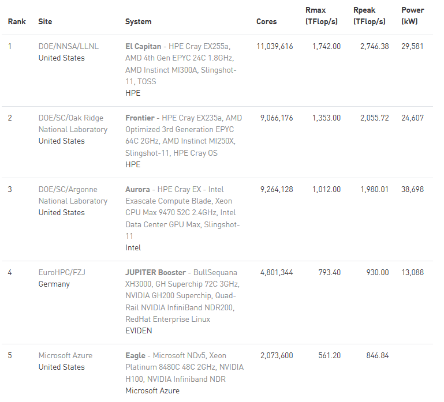Select Frontier's Rmax value 1,353.00

326,118
